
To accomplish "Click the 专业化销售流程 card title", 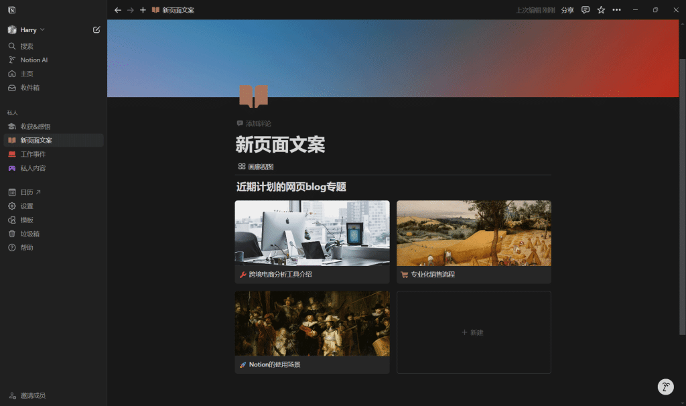I will click(x=433, y=274).
